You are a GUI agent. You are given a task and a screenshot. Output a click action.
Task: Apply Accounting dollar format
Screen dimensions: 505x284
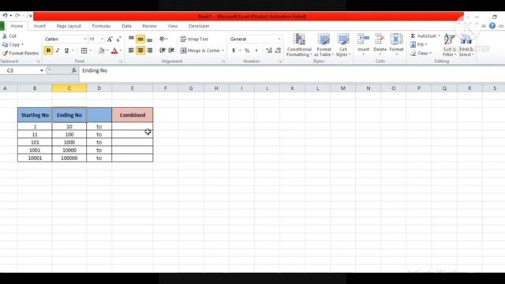tap(234, 50)
